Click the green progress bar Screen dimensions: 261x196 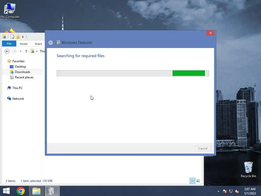133,73
